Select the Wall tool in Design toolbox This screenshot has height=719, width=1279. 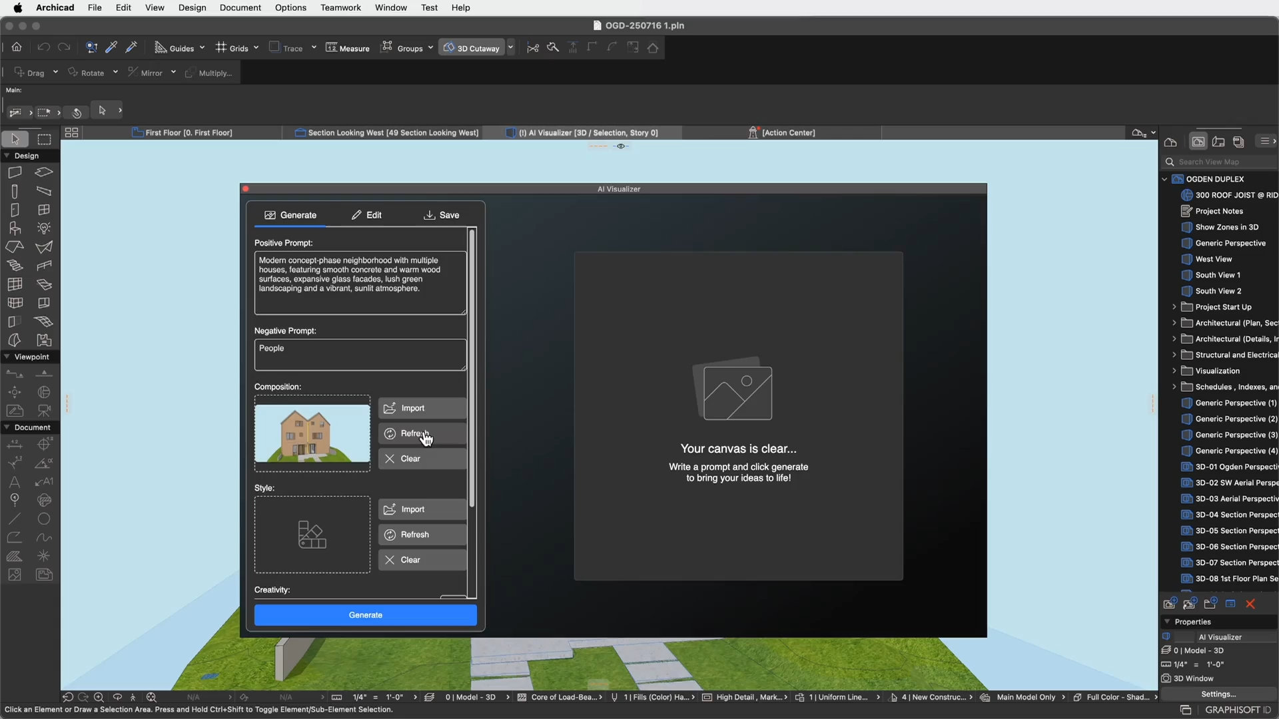(x=15, y=172)
